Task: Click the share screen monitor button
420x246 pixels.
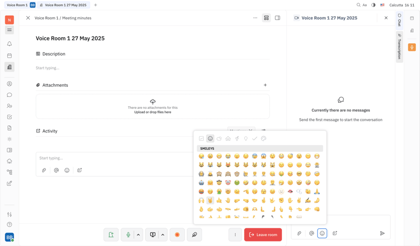Action: 153,235
